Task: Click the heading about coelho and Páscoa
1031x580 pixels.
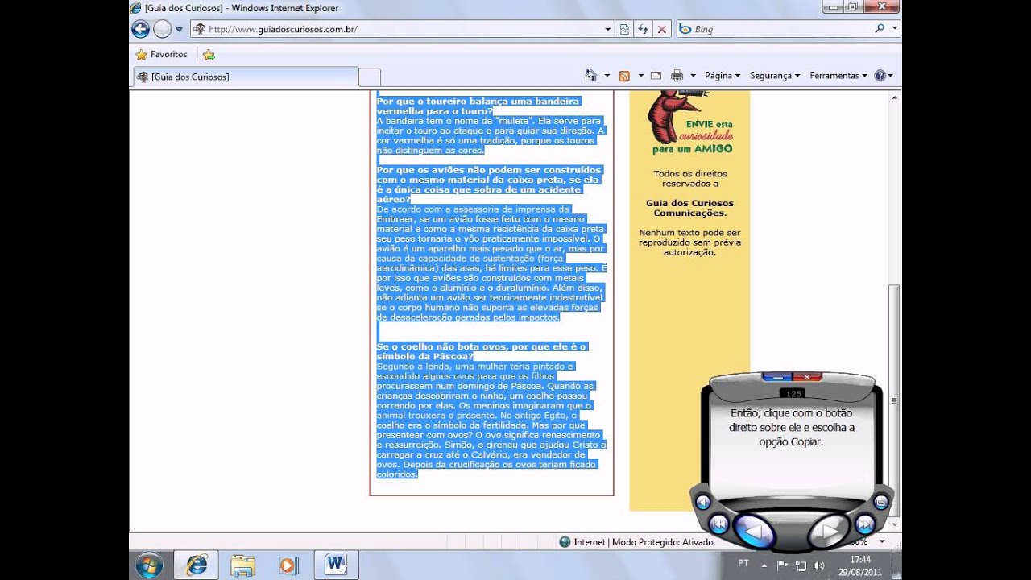Action: point(482,351)
